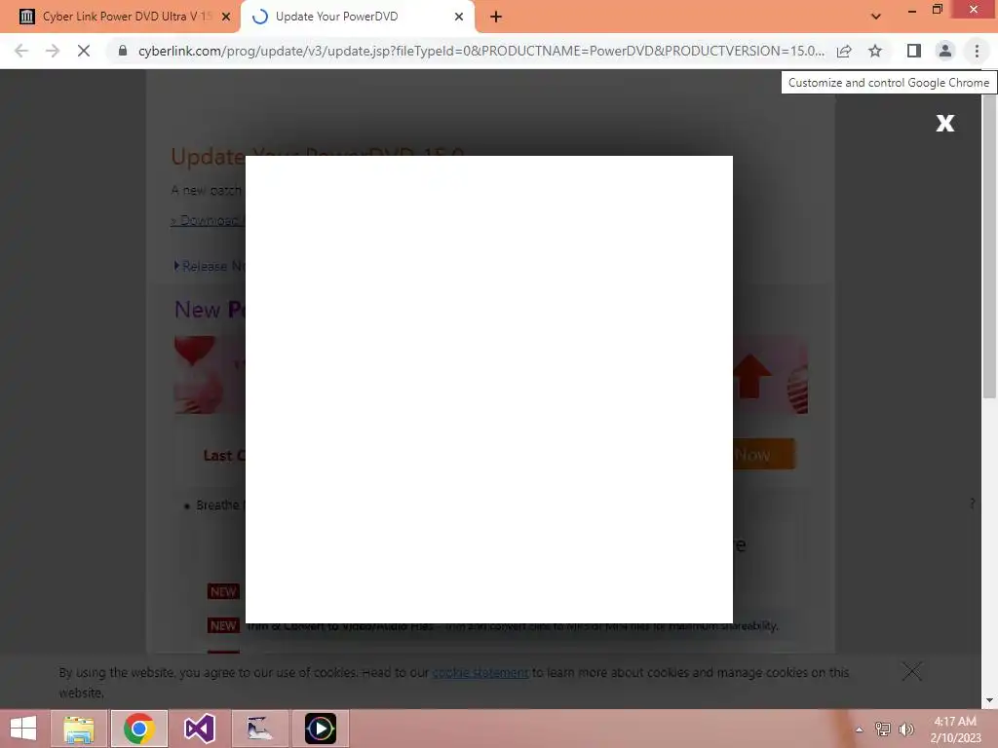The width and height of the screenshot is (998, 748).
Task: Open volume control tray icon
Action: pyautogui.click(x=906, y=729)
